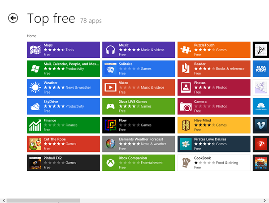269x203 pixels.
Task: Click the Pinball FX2 title text
Action: (x=52, y=158)
